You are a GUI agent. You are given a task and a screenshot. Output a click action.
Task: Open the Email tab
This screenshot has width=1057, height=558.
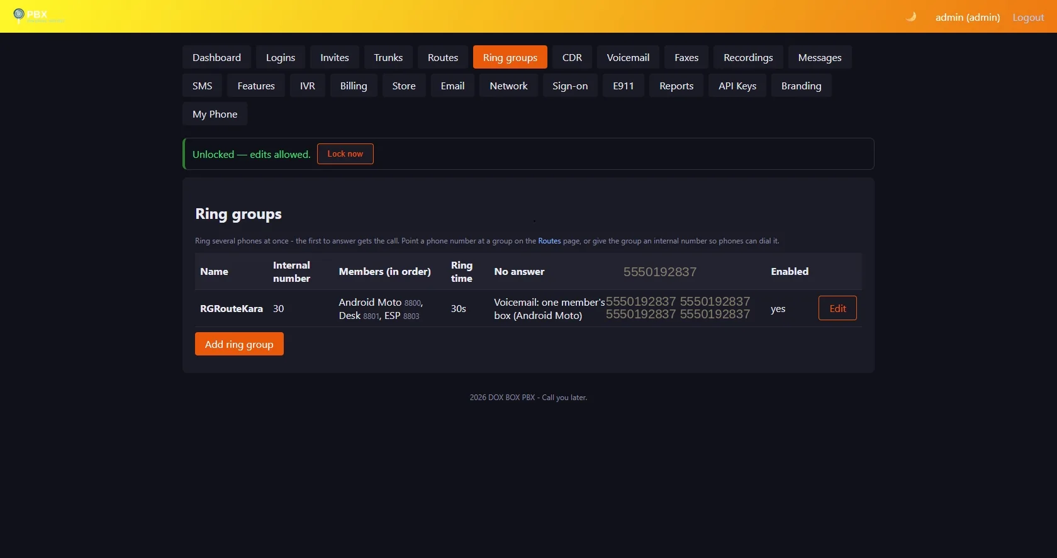(x=452, y=86)
